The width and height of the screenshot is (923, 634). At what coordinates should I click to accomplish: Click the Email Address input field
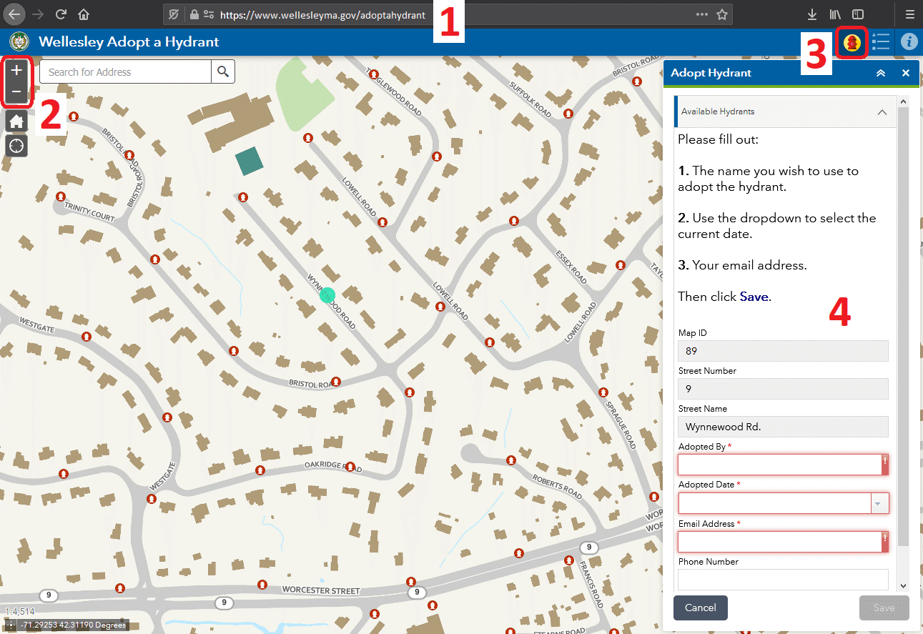779,542
